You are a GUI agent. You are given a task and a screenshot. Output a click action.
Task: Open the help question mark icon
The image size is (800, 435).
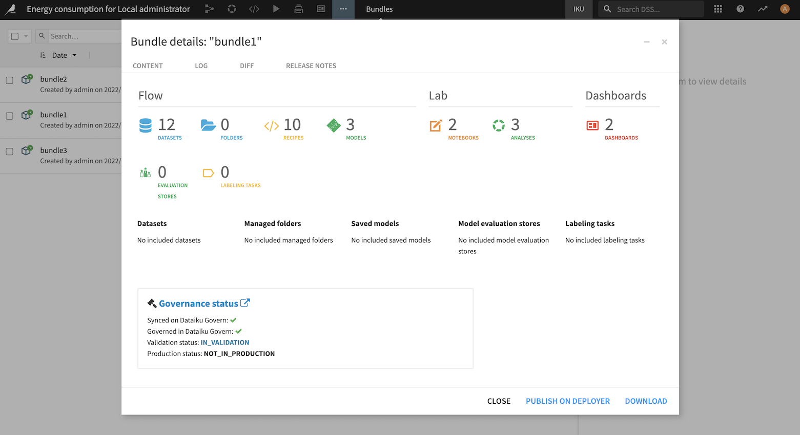point(740,9)
